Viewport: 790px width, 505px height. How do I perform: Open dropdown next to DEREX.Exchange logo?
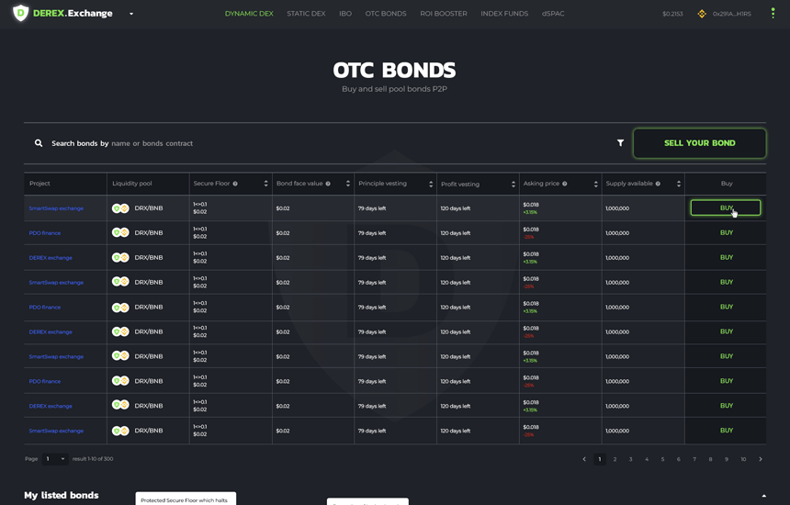coord(131,14)
